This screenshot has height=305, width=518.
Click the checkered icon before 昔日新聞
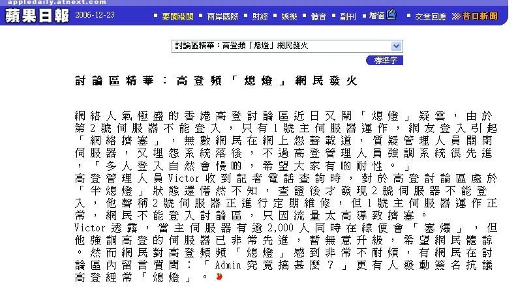pyautogui.click(x=456, y=16)
